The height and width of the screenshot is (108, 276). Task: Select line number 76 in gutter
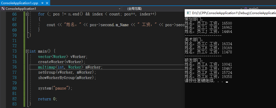(x=14, y=67)
